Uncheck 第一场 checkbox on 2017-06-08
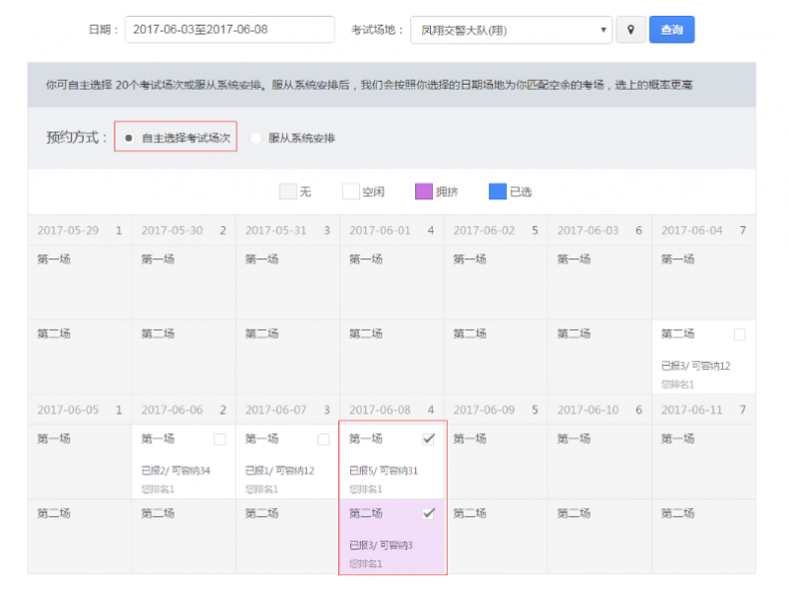The image size is (789, 590). pos(428,439)
